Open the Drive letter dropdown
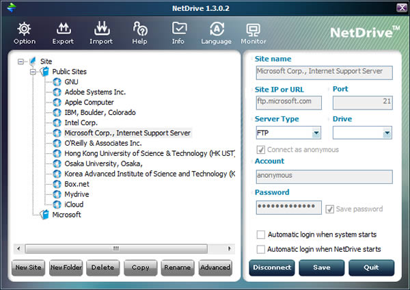 387,133
